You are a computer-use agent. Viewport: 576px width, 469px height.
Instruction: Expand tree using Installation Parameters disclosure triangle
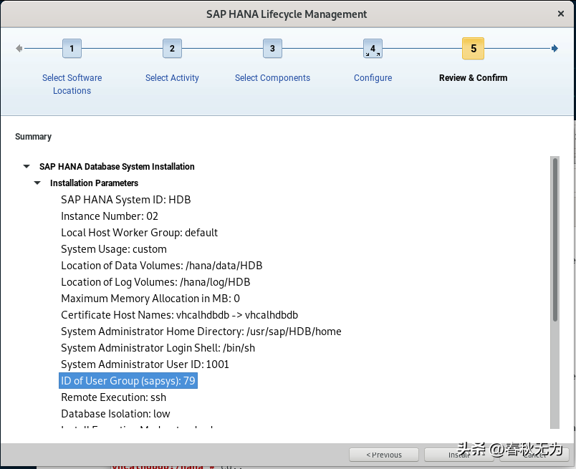point(37,183)
